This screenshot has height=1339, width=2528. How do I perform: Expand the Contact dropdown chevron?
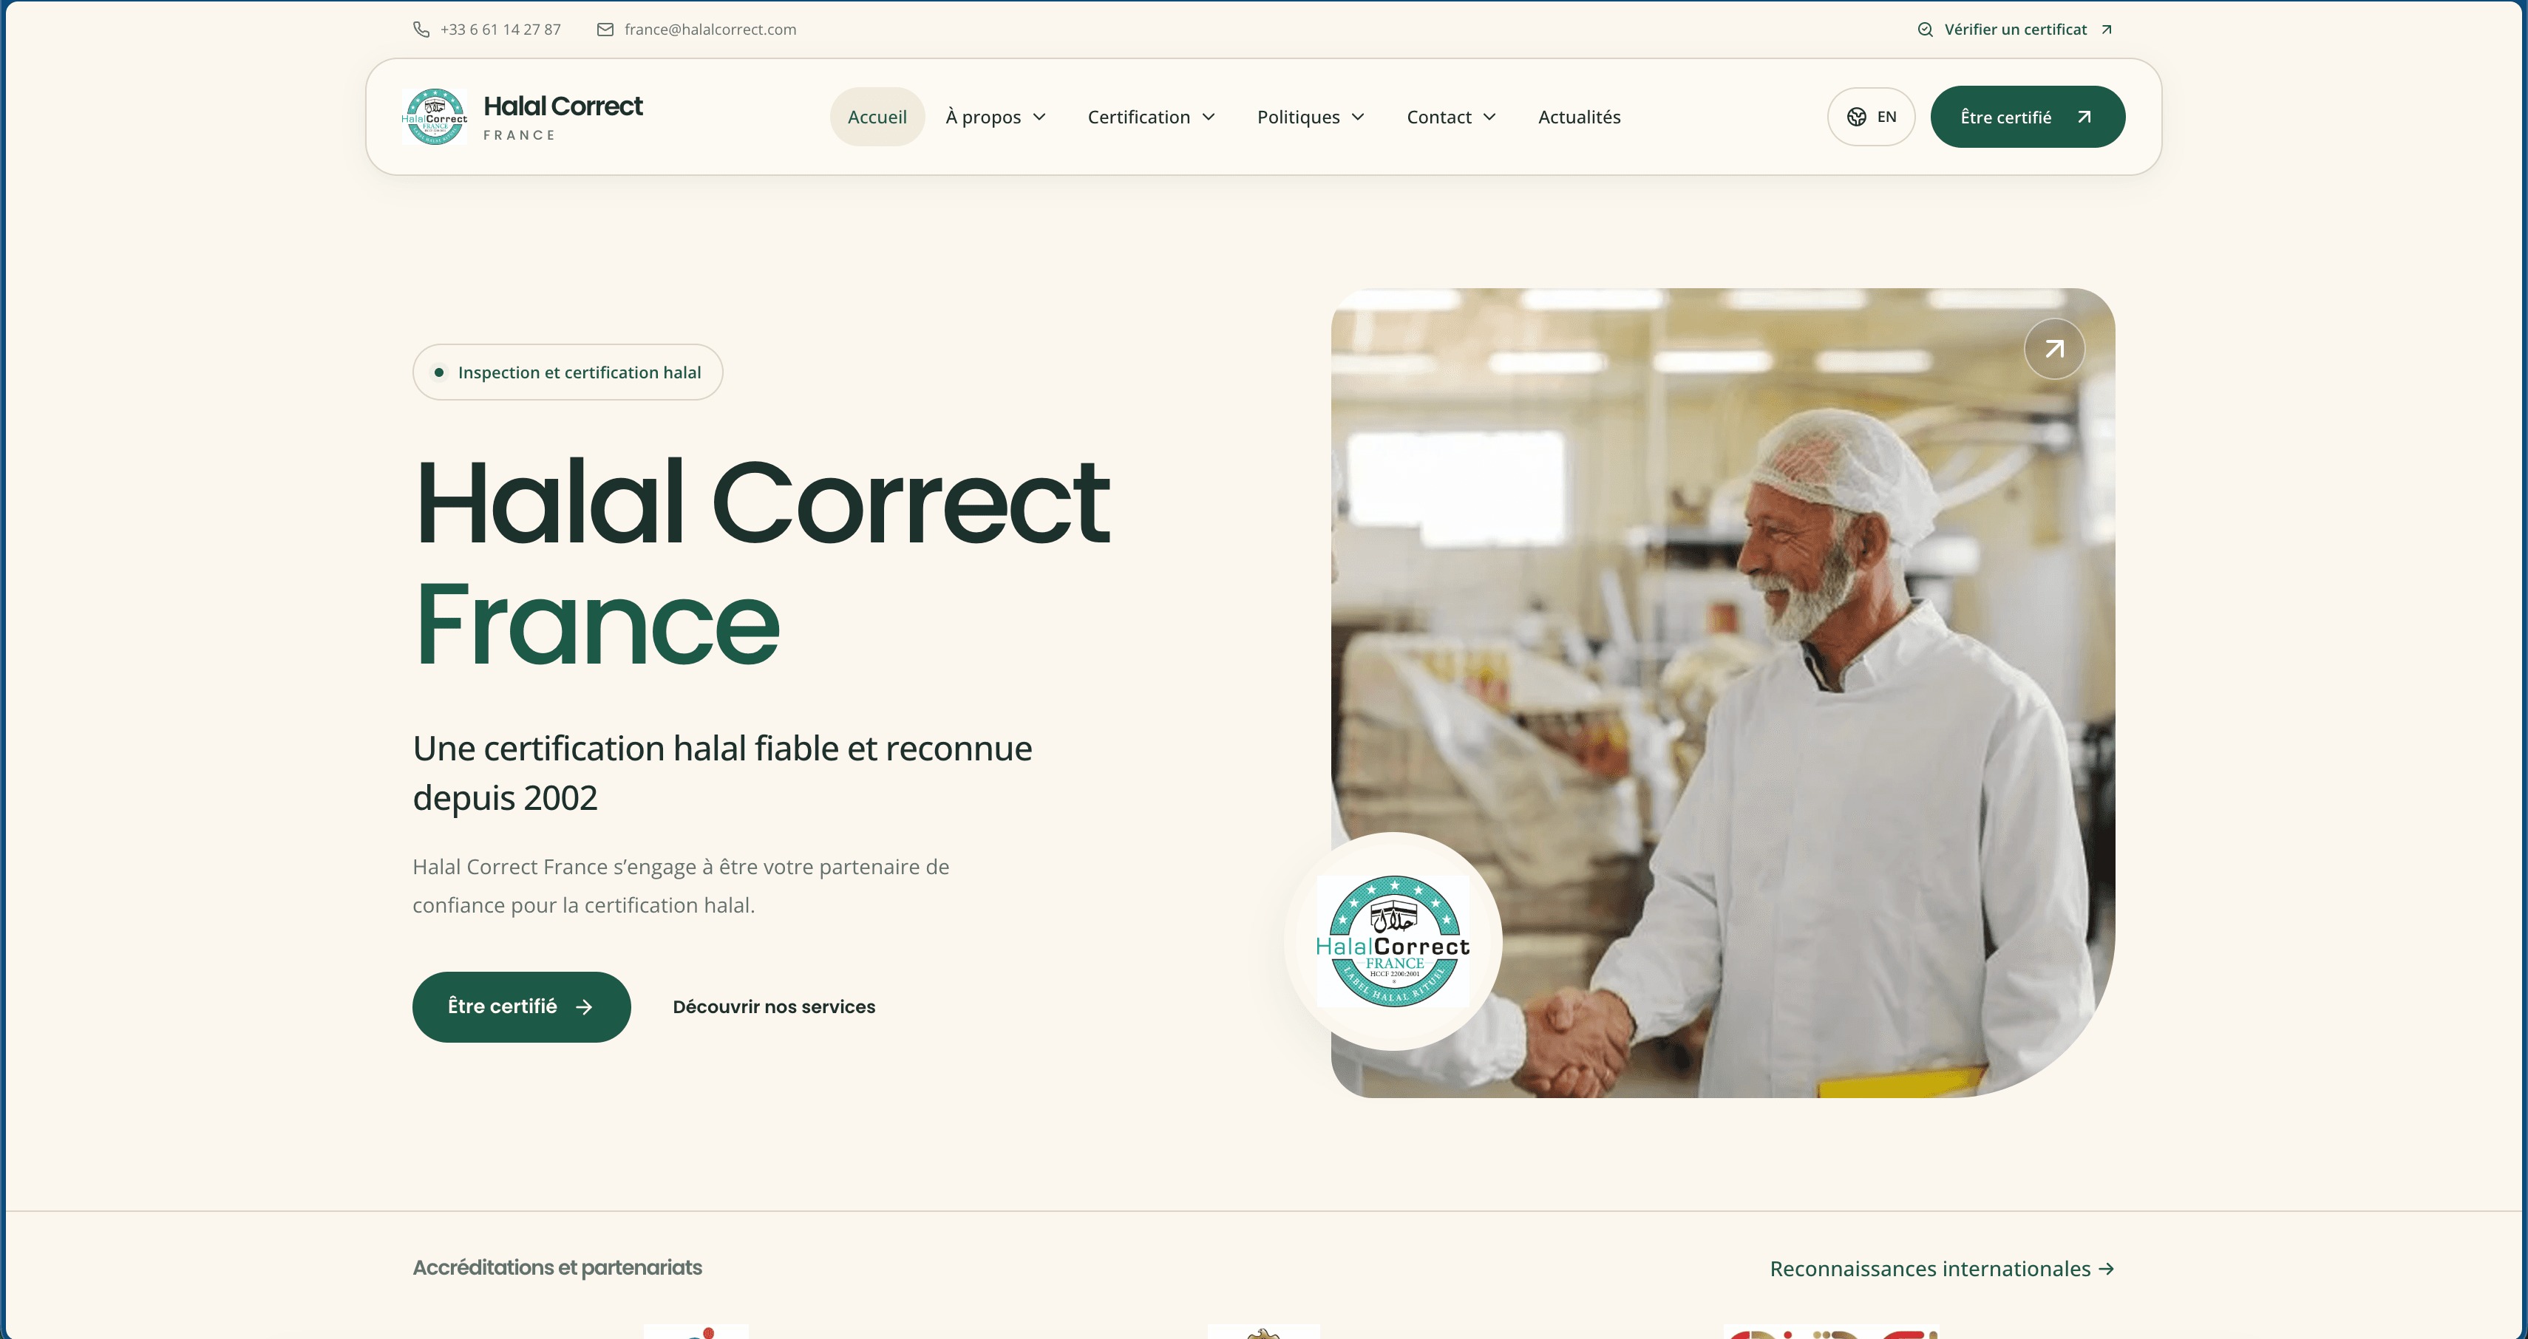[1489, 117]
